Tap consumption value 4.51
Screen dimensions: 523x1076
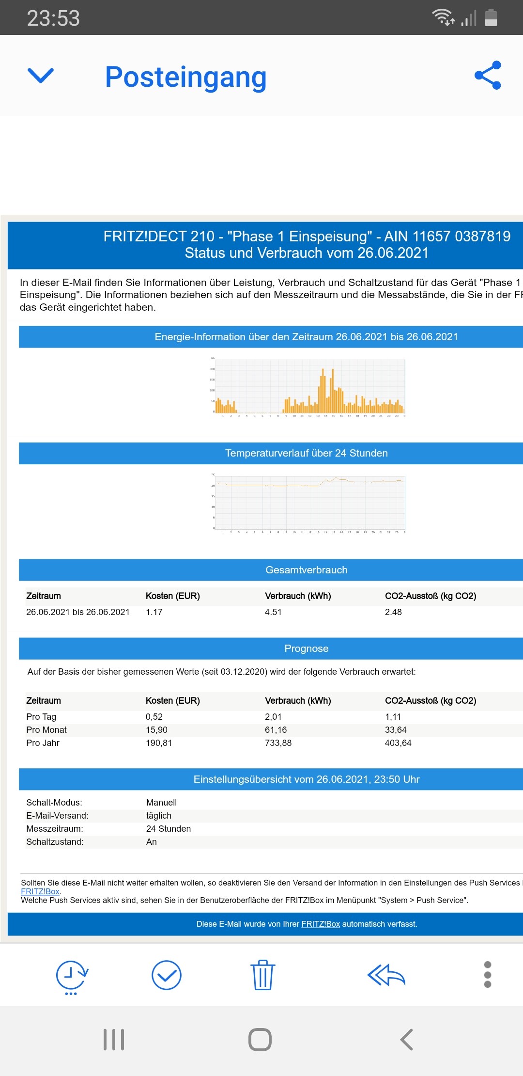(273, 612)
